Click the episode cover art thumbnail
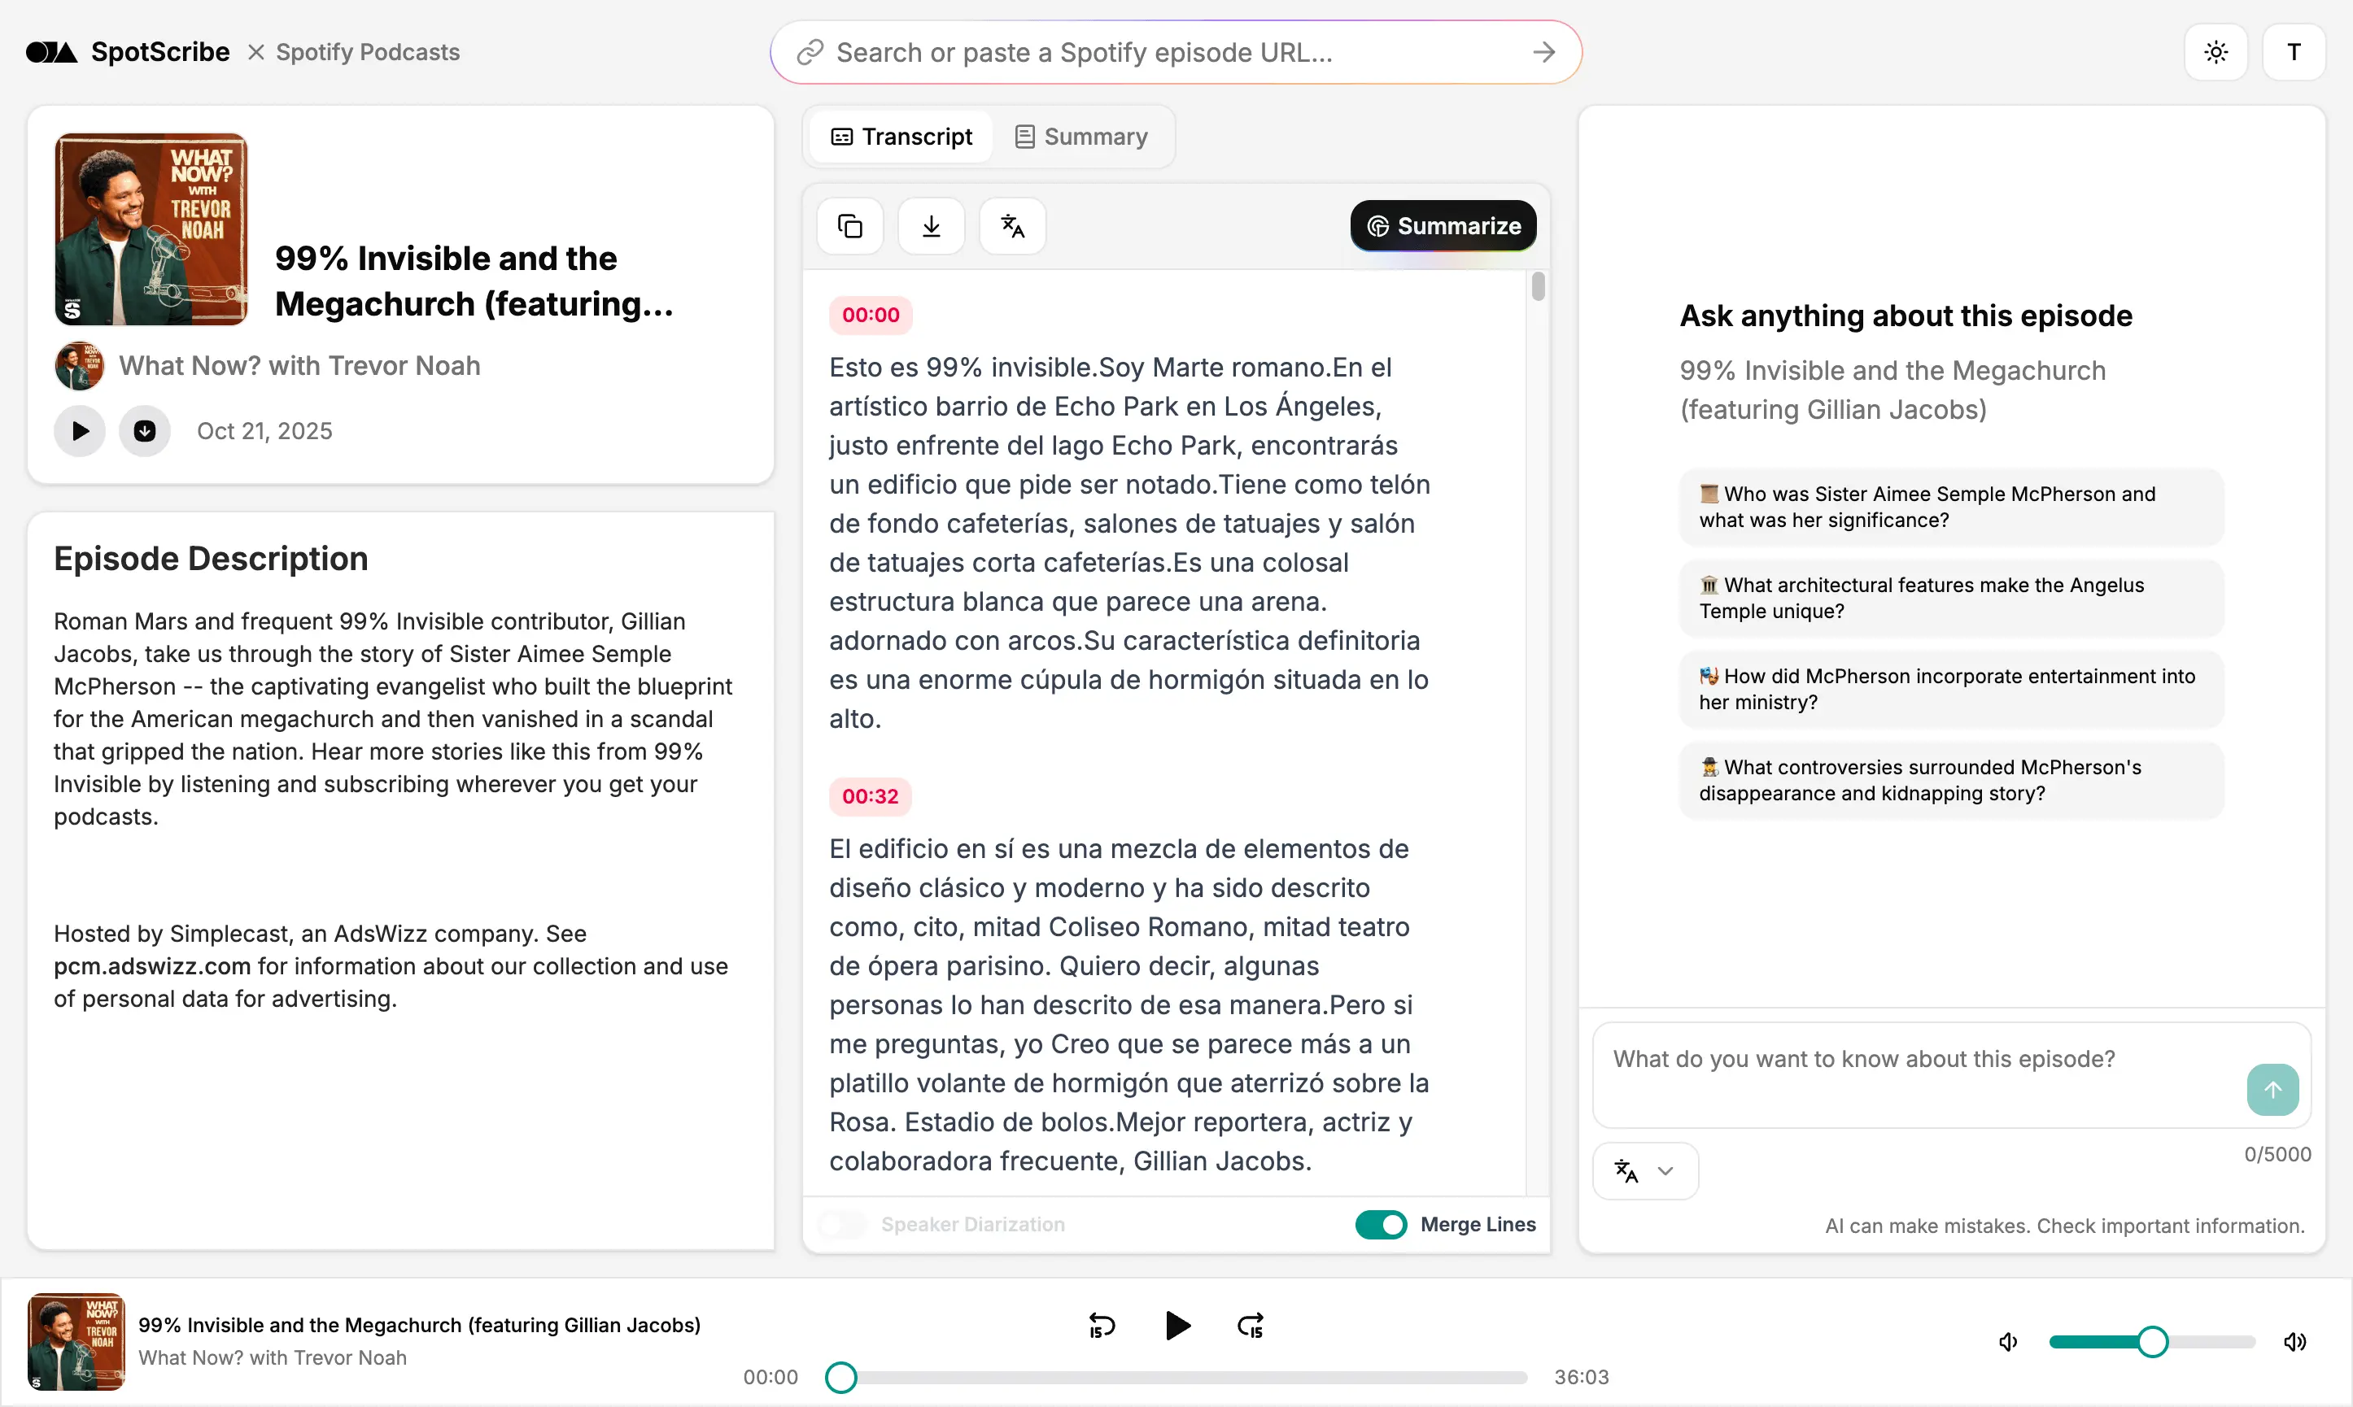2353x1407 pixels. click(151, 229)
